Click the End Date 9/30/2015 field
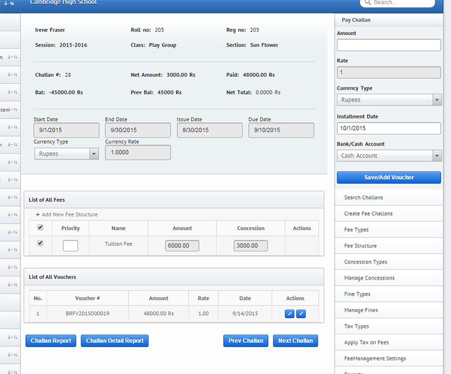This screenshot has width=451, height=374. pos(138,130)
